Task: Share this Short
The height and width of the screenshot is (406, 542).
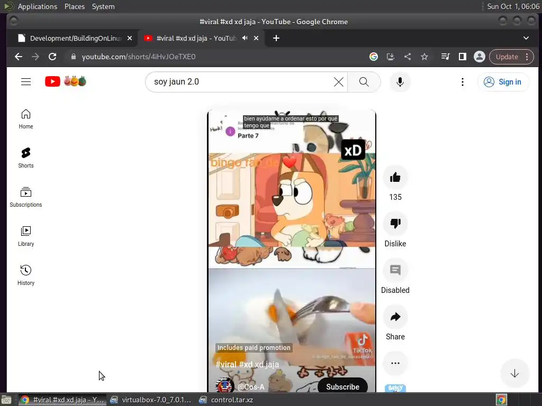Action: [395, 317]
